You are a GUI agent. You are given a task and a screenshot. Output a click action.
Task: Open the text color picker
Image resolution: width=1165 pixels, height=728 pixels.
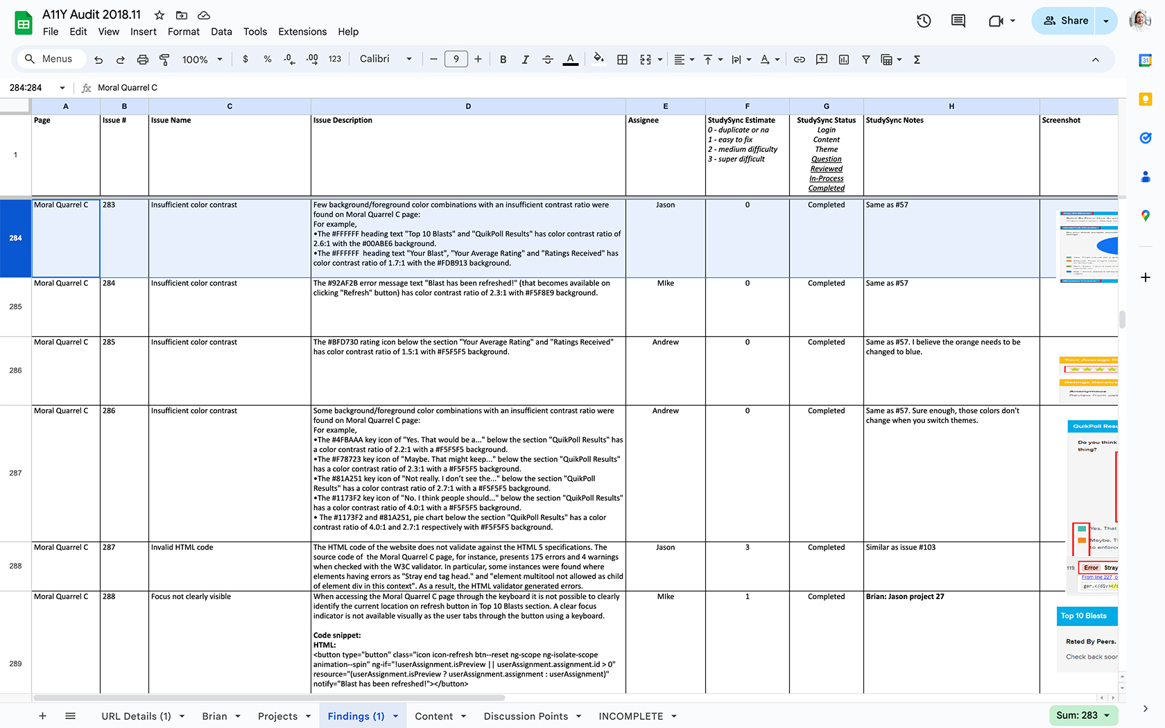571,60
